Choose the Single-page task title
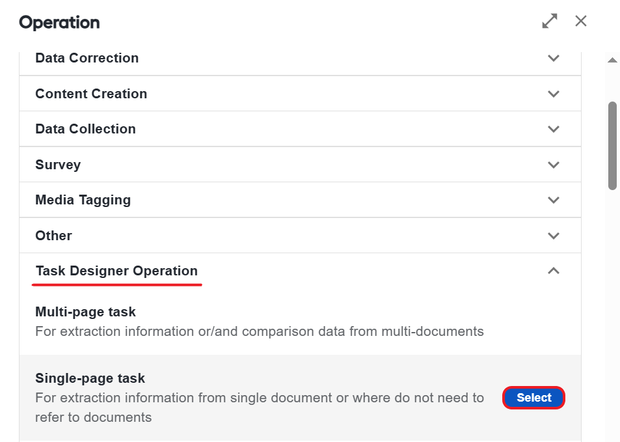 90,378
